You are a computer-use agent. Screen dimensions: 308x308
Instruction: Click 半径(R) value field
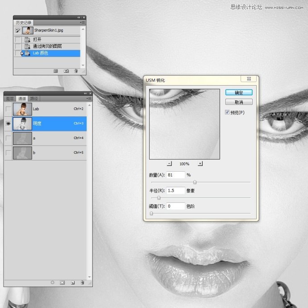[x=175, y=190]
